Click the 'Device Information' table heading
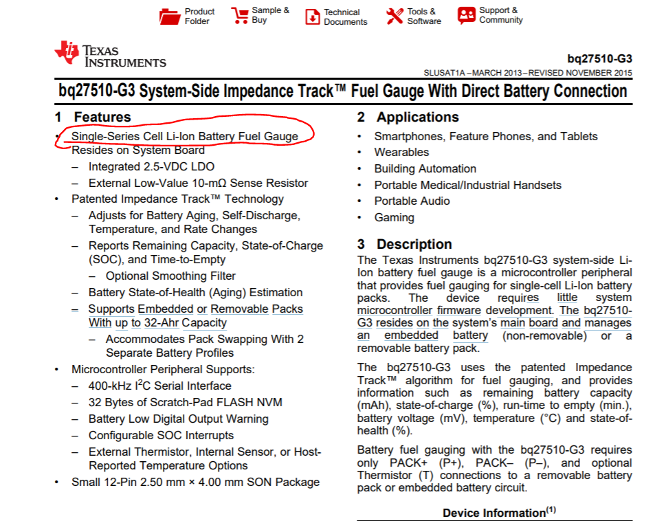The image size is (666, 521). pyautogui.click(x=499, y=512)
